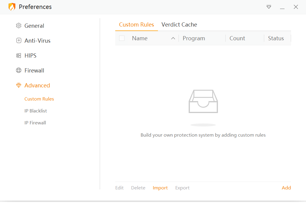306x207 pixels.
Task: Click the Huorong shield logo in title bar
Action: coord(12,7)
